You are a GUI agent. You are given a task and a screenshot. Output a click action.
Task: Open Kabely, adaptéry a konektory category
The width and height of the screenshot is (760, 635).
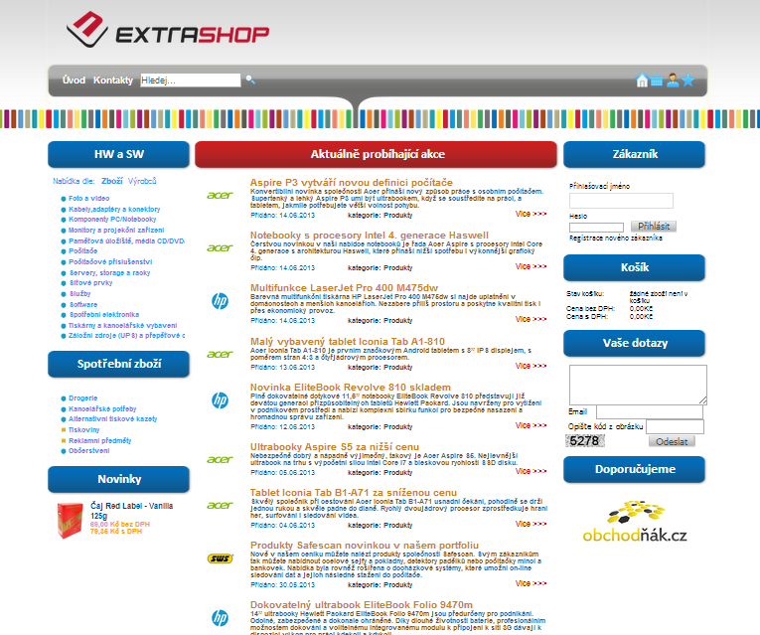(114, 209)
